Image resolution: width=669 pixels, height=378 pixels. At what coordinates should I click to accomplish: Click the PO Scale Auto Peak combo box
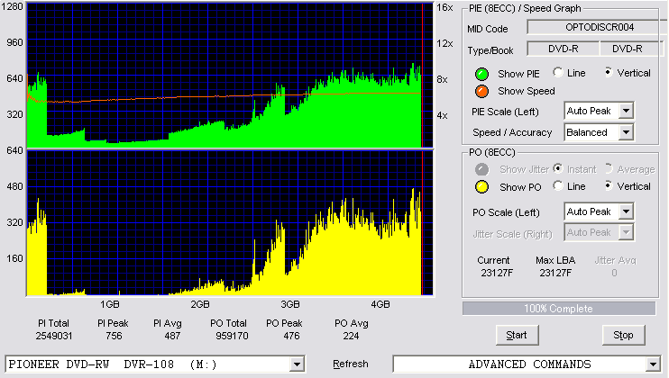click(x=599, y=211)
